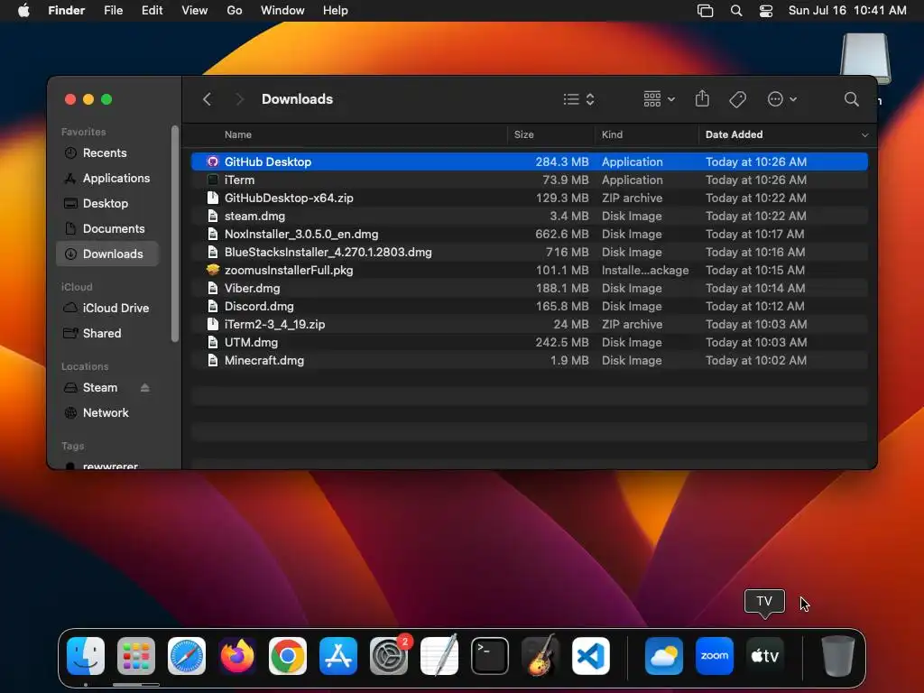Screen dimensions: 924x693
Task: Select Discord.dmg file
Action: point(529,306)
